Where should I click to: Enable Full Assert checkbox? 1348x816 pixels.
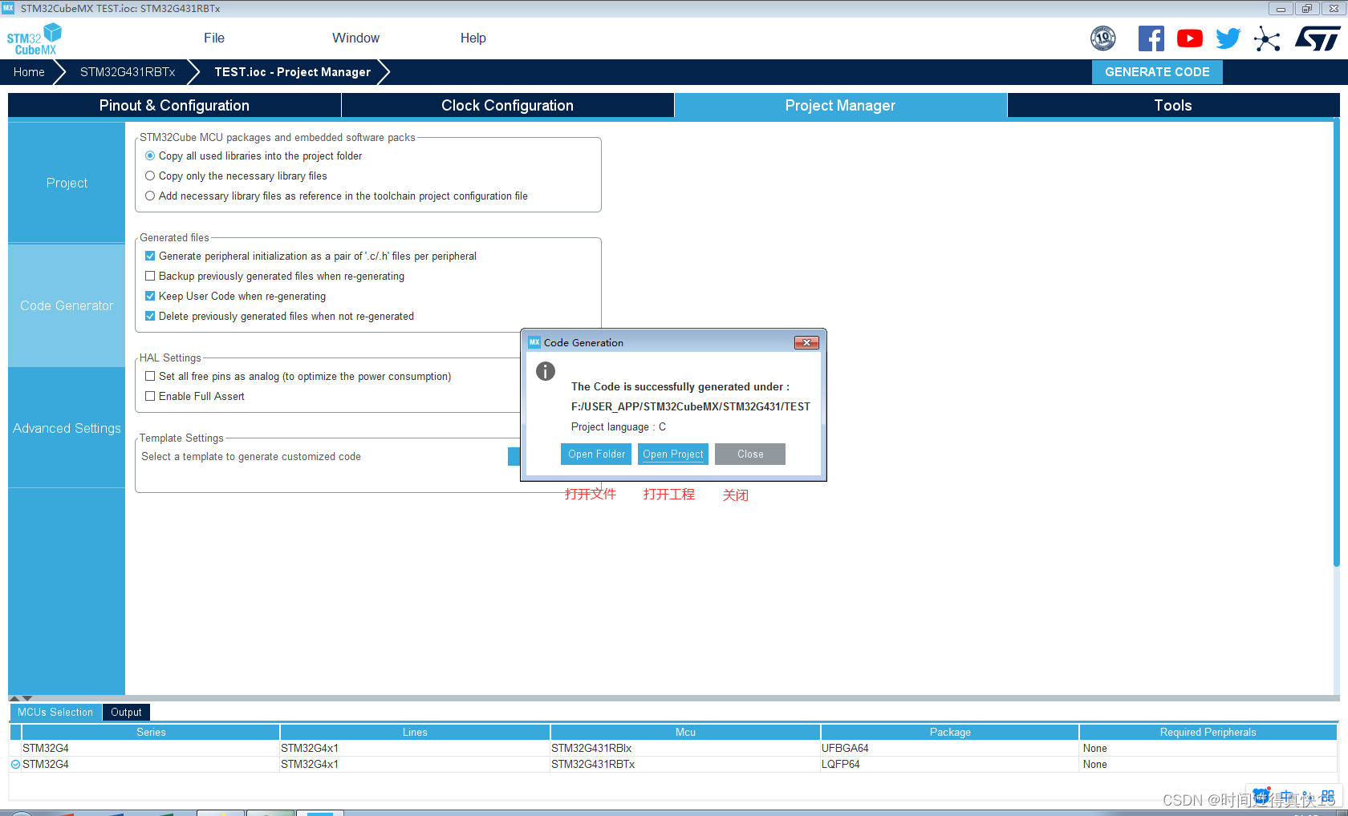pos(150,397)
